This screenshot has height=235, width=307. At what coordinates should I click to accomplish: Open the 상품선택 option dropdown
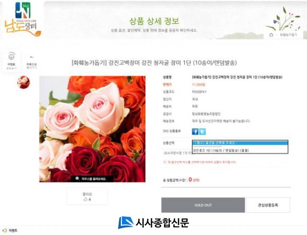[240, 143]
